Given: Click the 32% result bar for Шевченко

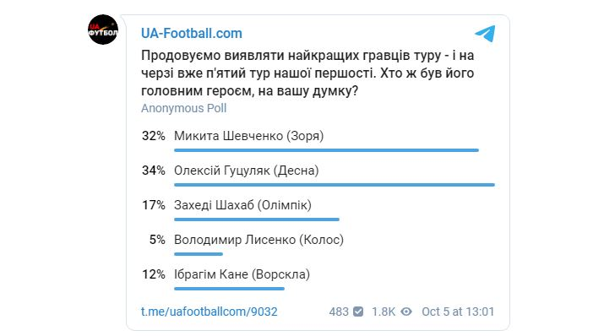Looking at the screenshot, I should [326, 150].
